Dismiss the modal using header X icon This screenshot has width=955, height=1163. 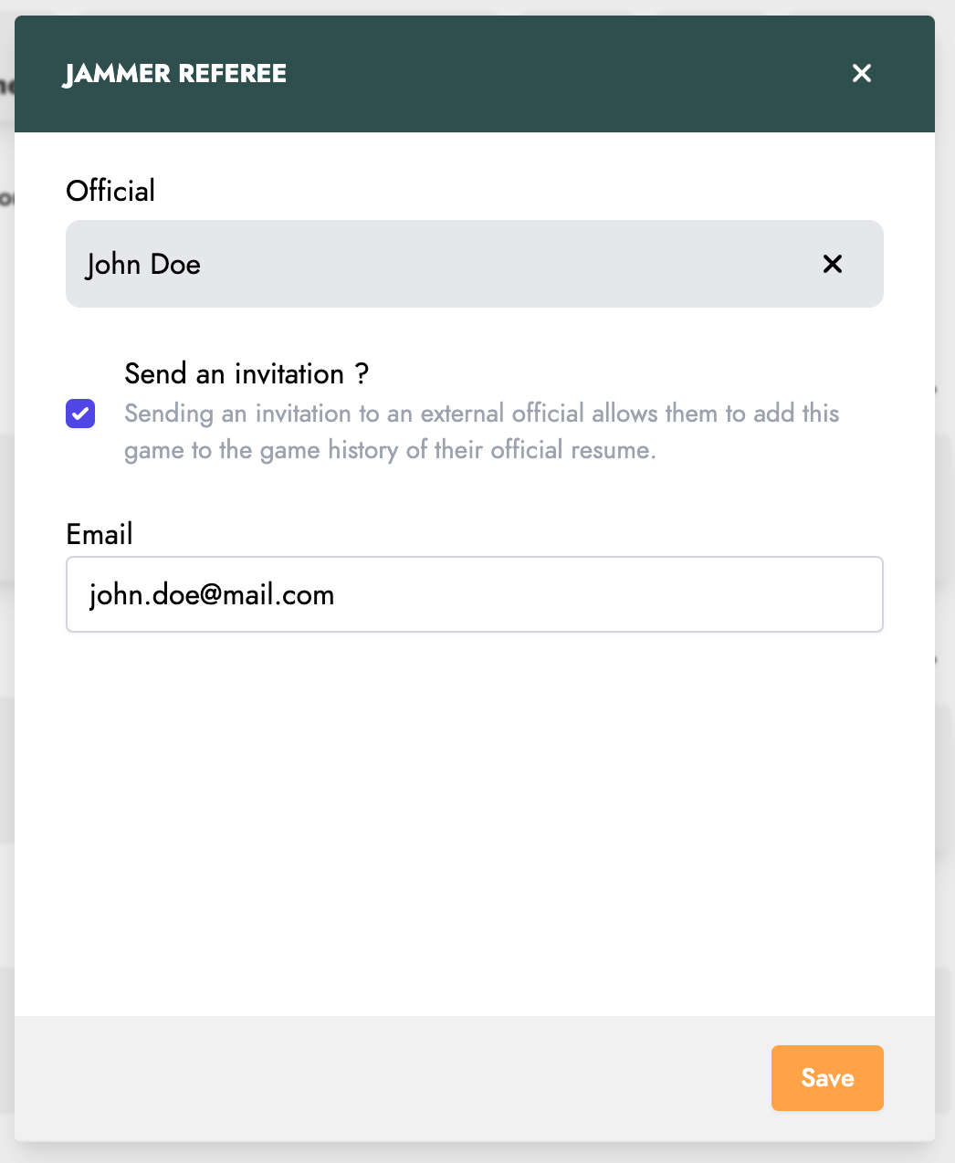(x=861, y=73)
